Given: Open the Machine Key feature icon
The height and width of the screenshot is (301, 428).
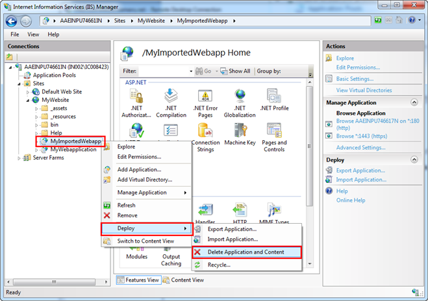Looking at the screenshot, I should pyautogui.click(x=240, y=135).
